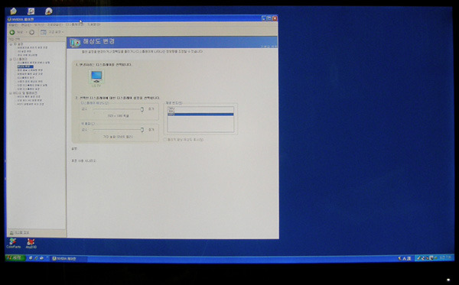Open the ColorFacts desktop icon

pyautogui.click(x=13, y=243)
